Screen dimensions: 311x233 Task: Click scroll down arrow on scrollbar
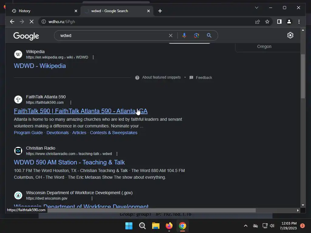pyautogui.click(x=303, y=205)
